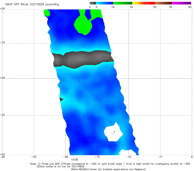The width and height of the screenshot is (194, 171).
Task: Click the note line 'Data buffer is 24 hrs for 20210829'
Action: click(60, 167)
